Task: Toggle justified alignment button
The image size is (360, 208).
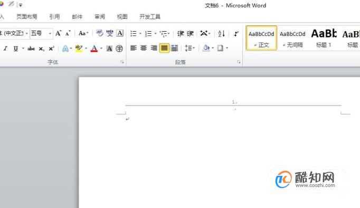Action: [164, 48]
